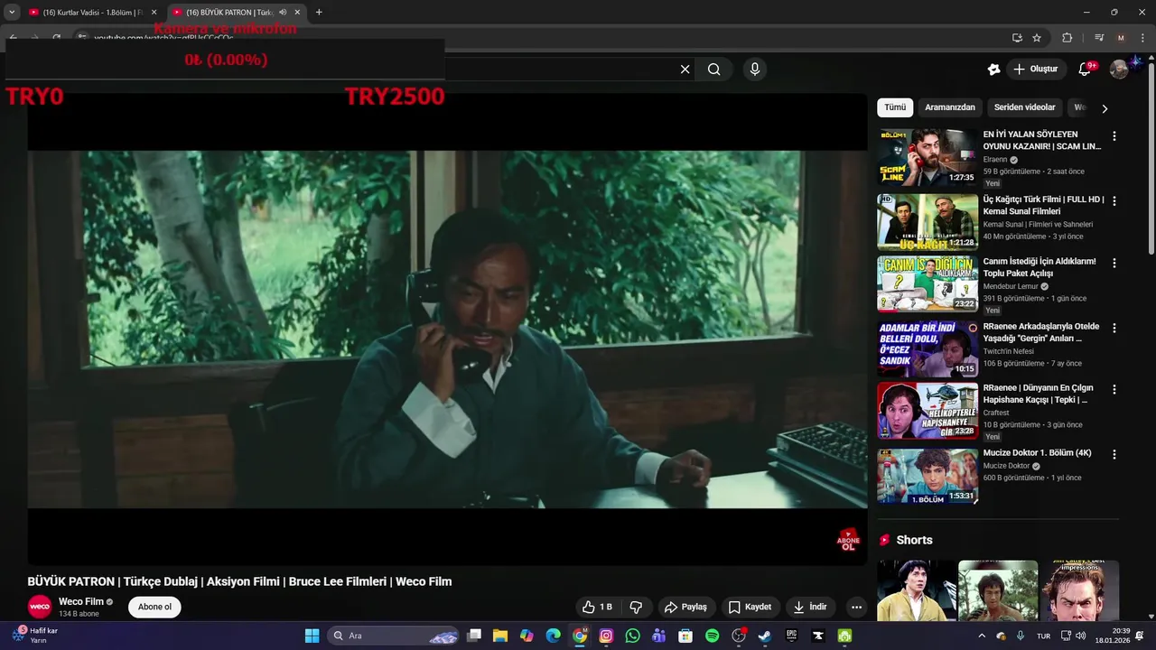Open Spotify from the taskbar

[x=712, y=636]
